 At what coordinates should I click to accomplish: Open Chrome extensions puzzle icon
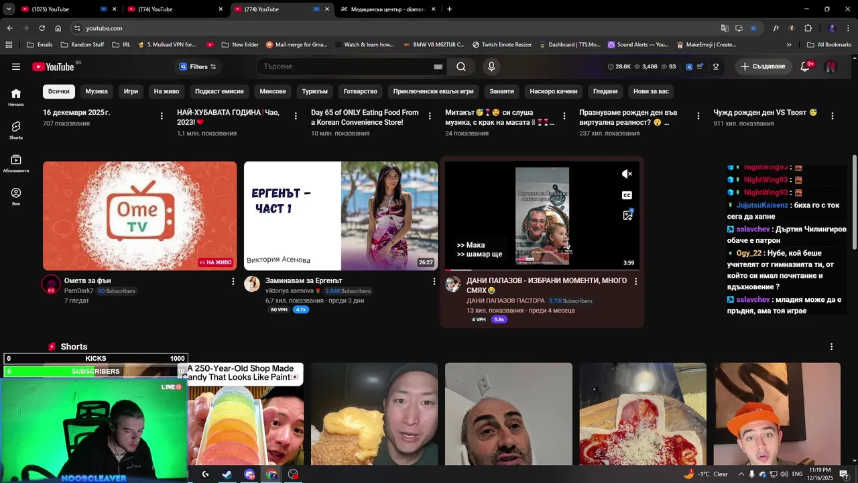(x=808, y=28)
